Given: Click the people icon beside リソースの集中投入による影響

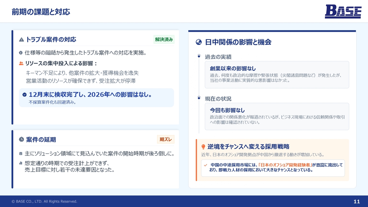Looking at the screenshot, I should click(x=21, y=63).
